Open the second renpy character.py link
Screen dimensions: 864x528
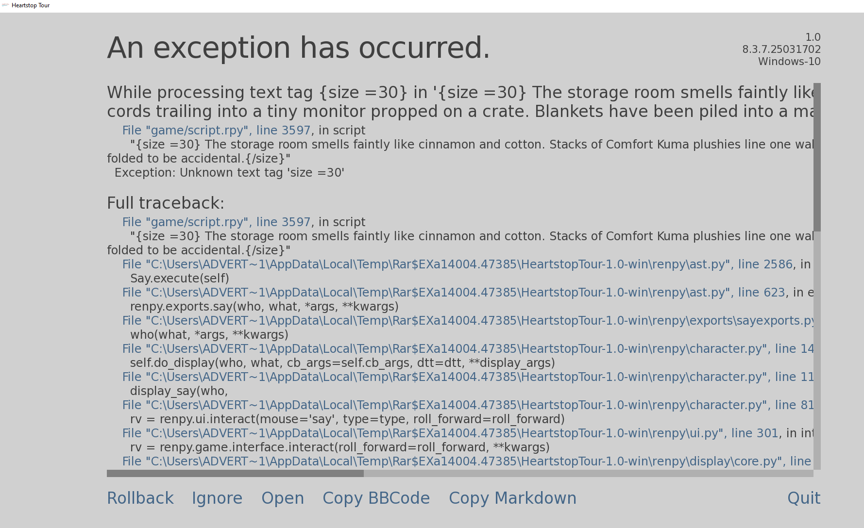(x=468, y=377)
